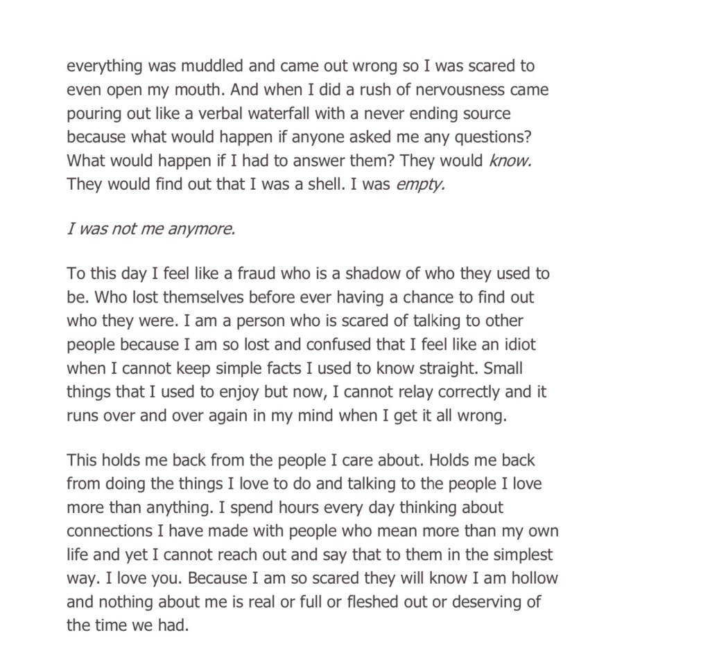This screenshot has width=710, height=662.
Task: Click the italic word "empty."
Action: [x=420, y=185]
